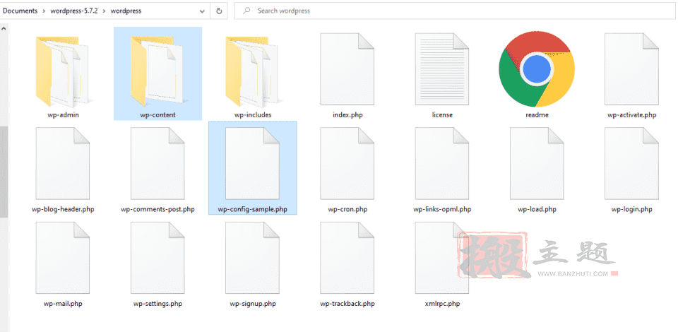Focus the Search wordpress field
This screenshot has width=678, height=332.
tap(456, 11)
